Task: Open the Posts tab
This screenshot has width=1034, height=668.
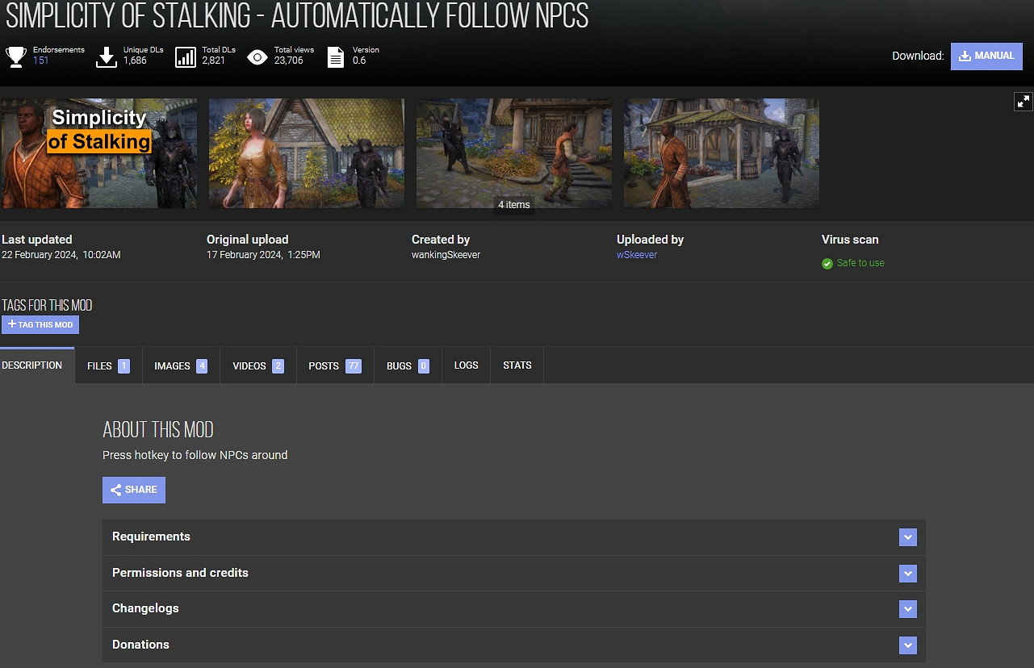Action: coord(334,366)
